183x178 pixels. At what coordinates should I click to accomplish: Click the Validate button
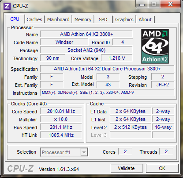pos(127,168)
